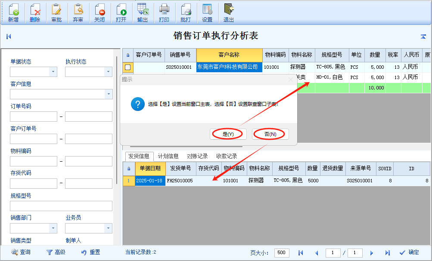
Task: Click the 单据日期 column header
Action: point(150,169)
